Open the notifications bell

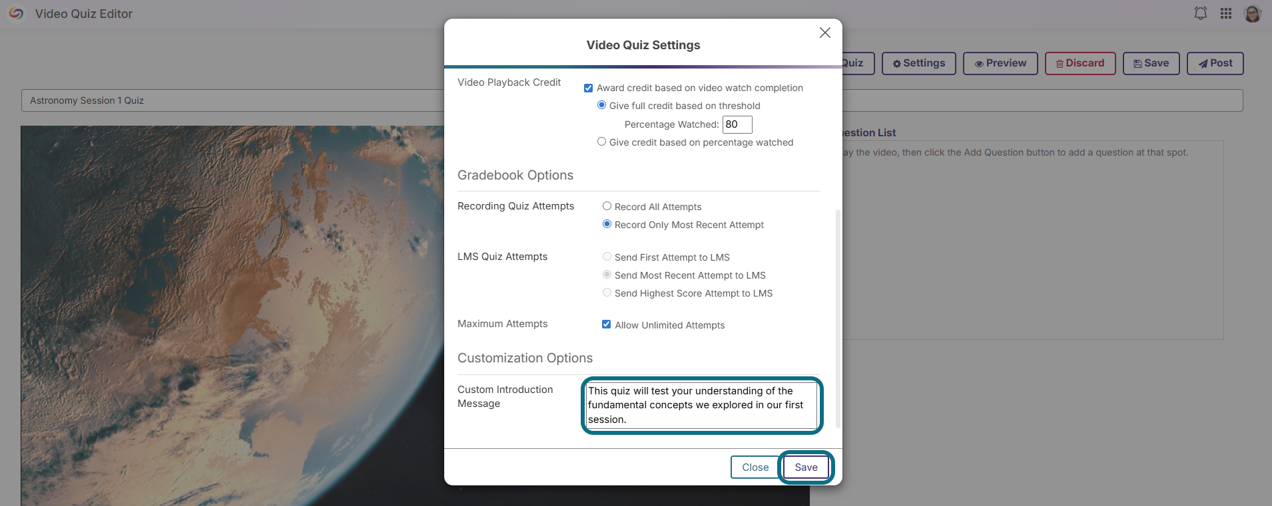coord(1200,13)
